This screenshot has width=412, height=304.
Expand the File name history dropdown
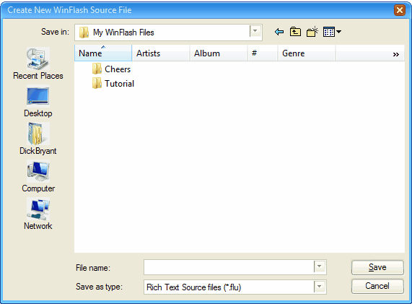[320, 266]
